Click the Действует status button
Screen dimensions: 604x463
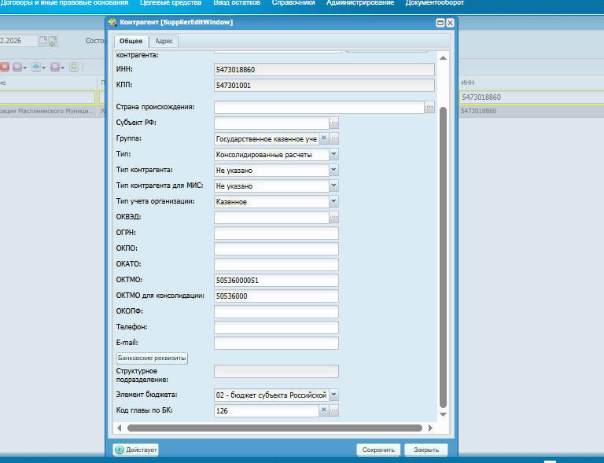pyautogui.click(x=135, y=450)
